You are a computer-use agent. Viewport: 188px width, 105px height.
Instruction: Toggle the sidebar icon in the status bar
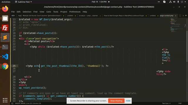13,103
